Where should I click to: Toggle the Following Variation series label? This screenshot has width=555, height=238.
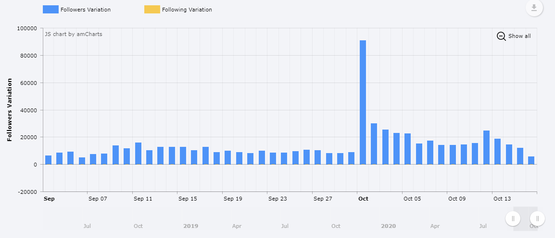(187, 10)
